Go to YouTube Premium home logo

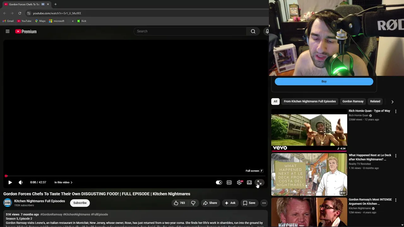tap(26, 31)
